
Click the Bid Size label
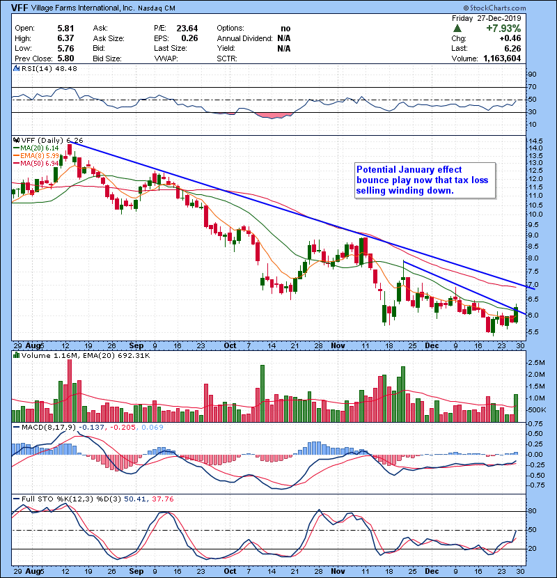tap(107, 58)
